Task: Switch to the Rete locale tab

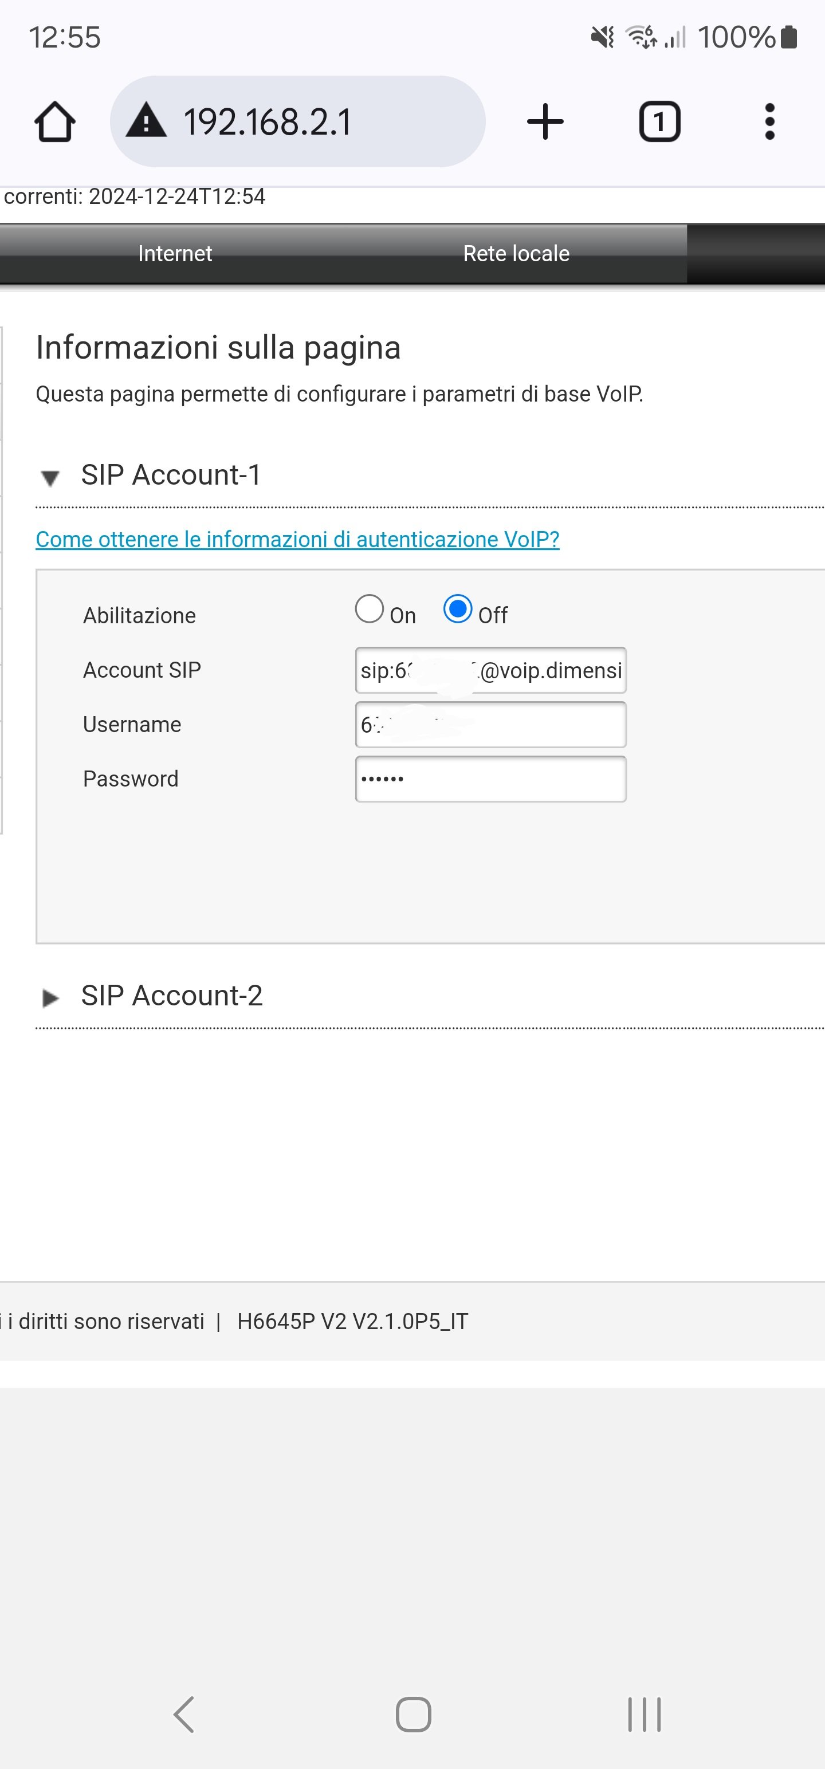Action: (x=516, y=253)
